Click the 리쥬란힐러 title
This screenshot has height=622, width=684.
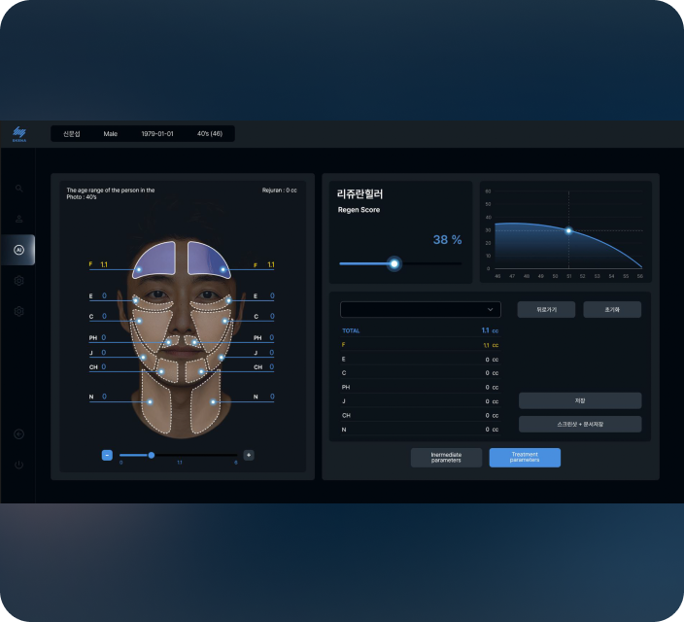click(359, 194)
